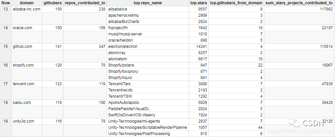Click the baidu.com domain cell
Viewport: 335px width, 137px height.
22,103
